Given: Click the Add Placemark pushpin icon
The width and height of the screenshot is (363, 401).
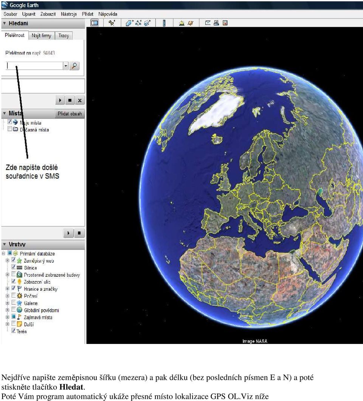Looking at the screenshot, I should tap(112, 23).
